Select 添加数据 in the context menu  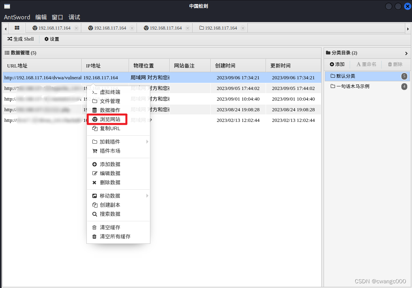coord(118,164)
